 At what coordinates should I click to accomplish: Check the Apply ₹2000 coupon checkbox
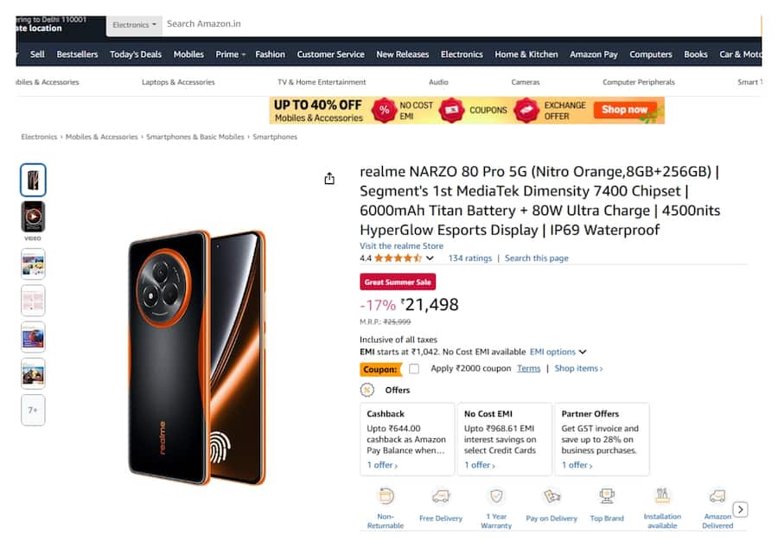pyautogui.click(x=414, y=369)
